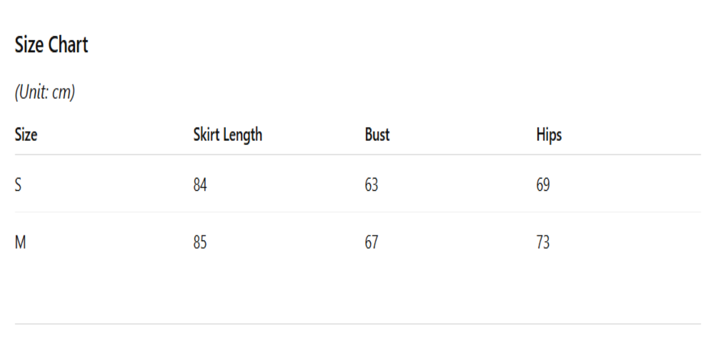
Task: Click skirt length value 85
Action: 200,242
